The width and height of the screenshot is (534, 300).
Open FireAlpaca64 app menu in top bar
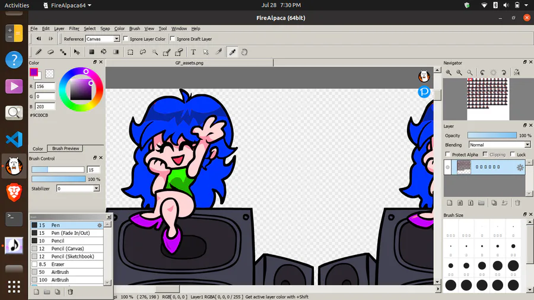[x=68, y=5]
